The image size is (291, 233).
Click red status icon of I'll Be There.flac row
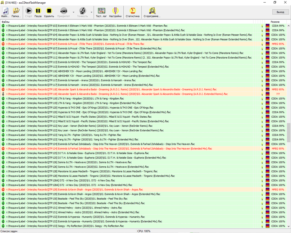coord(3,44)
